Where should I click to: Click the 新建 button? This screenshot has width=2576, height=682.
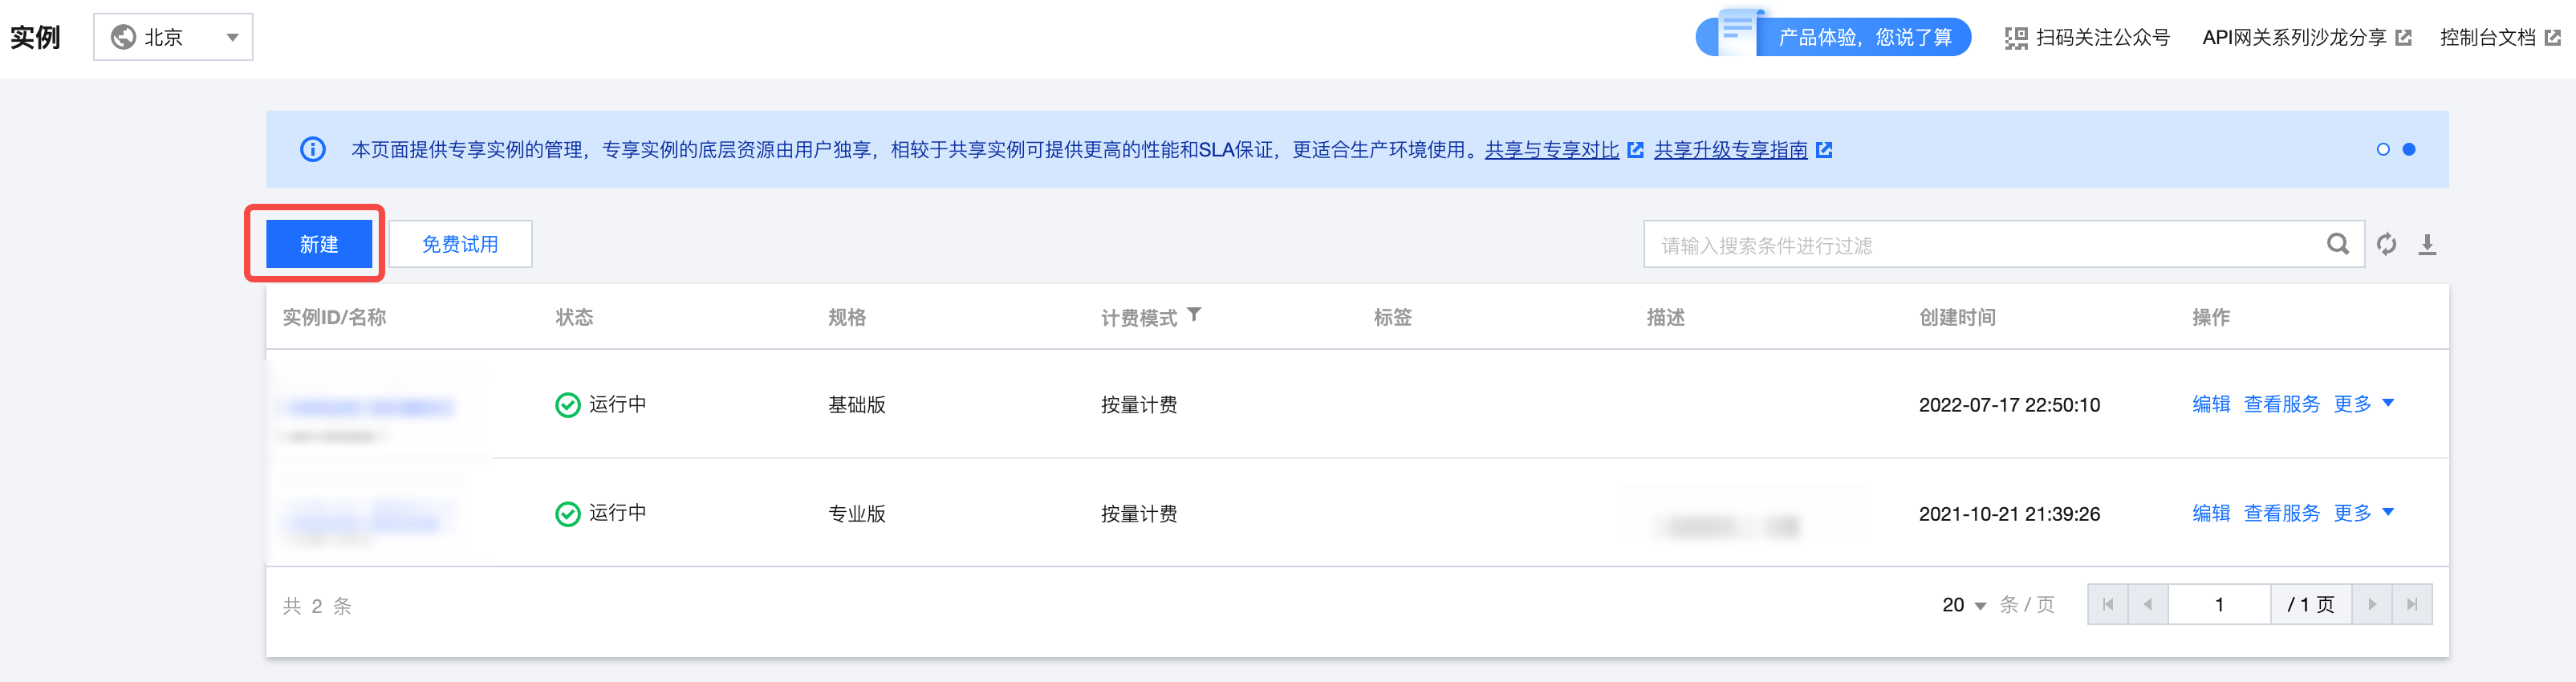[x=319, y=244]
